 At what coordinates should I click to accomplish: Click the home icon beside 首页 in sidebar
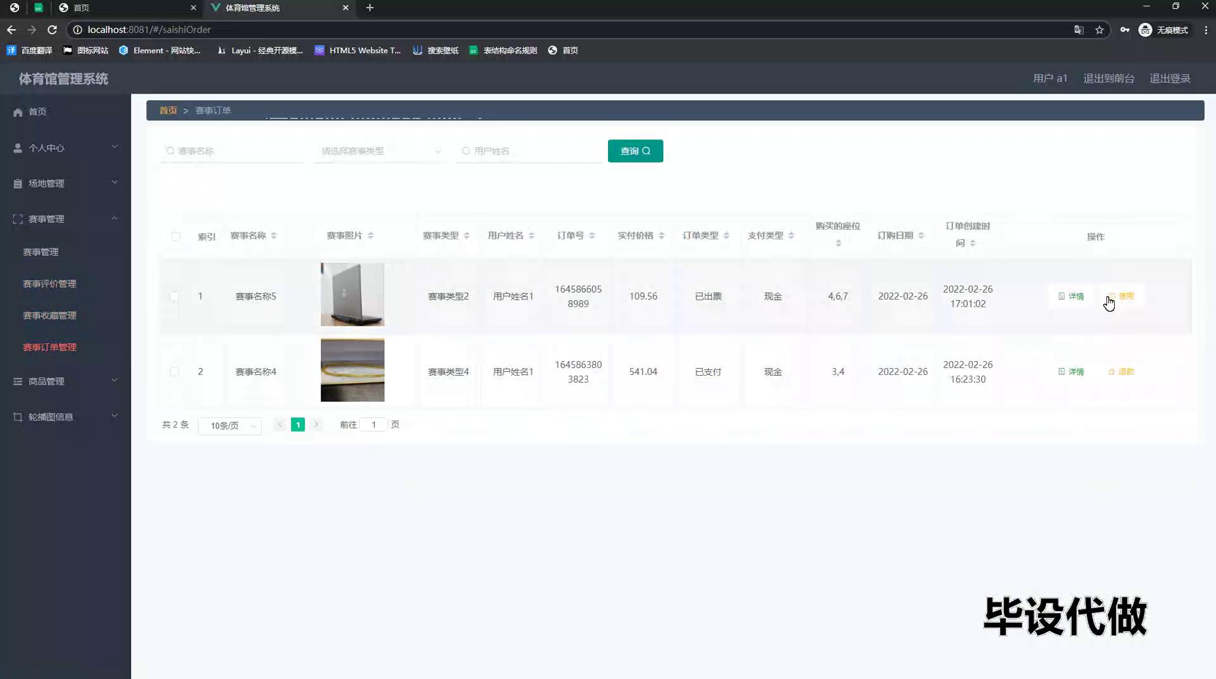coord(18,112)
